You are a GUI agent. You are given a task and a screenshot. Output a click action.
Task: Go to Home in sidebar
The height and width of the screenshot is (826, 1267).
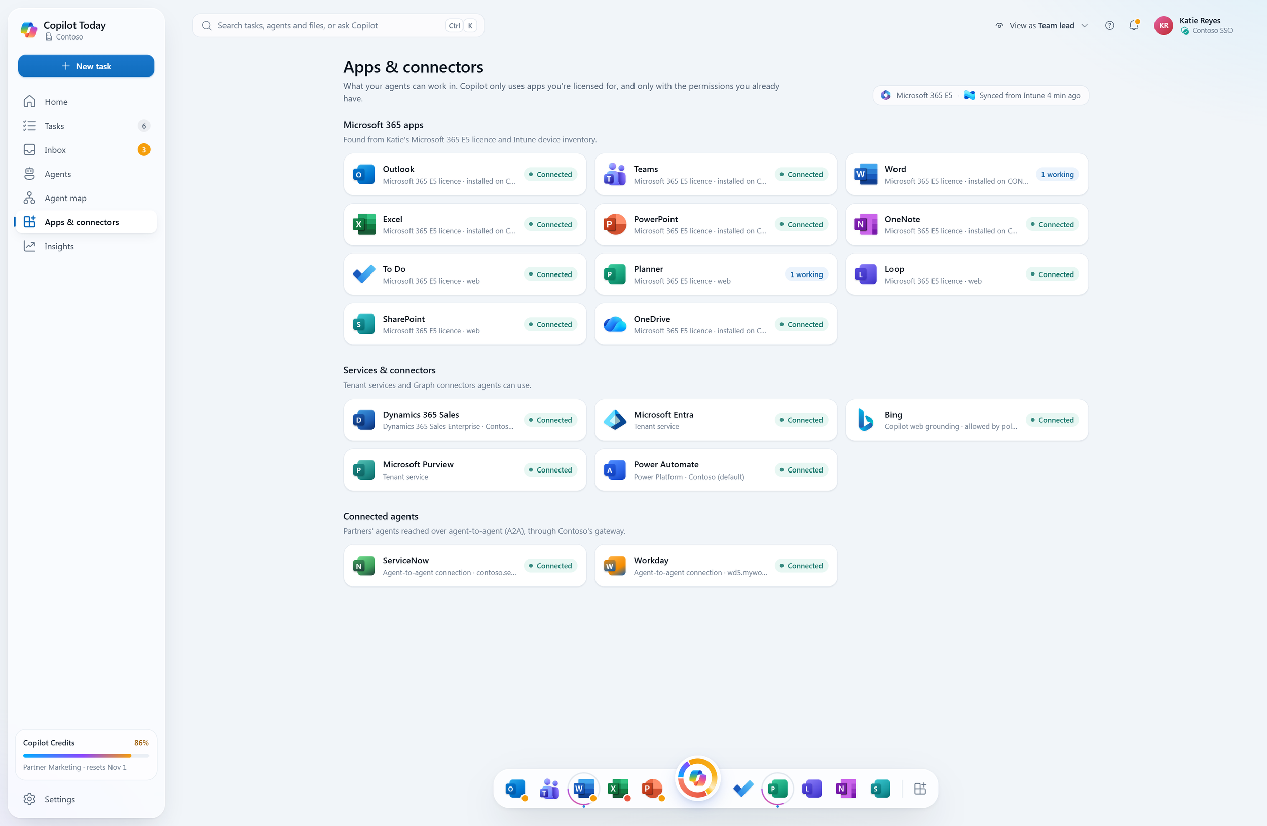86,102
